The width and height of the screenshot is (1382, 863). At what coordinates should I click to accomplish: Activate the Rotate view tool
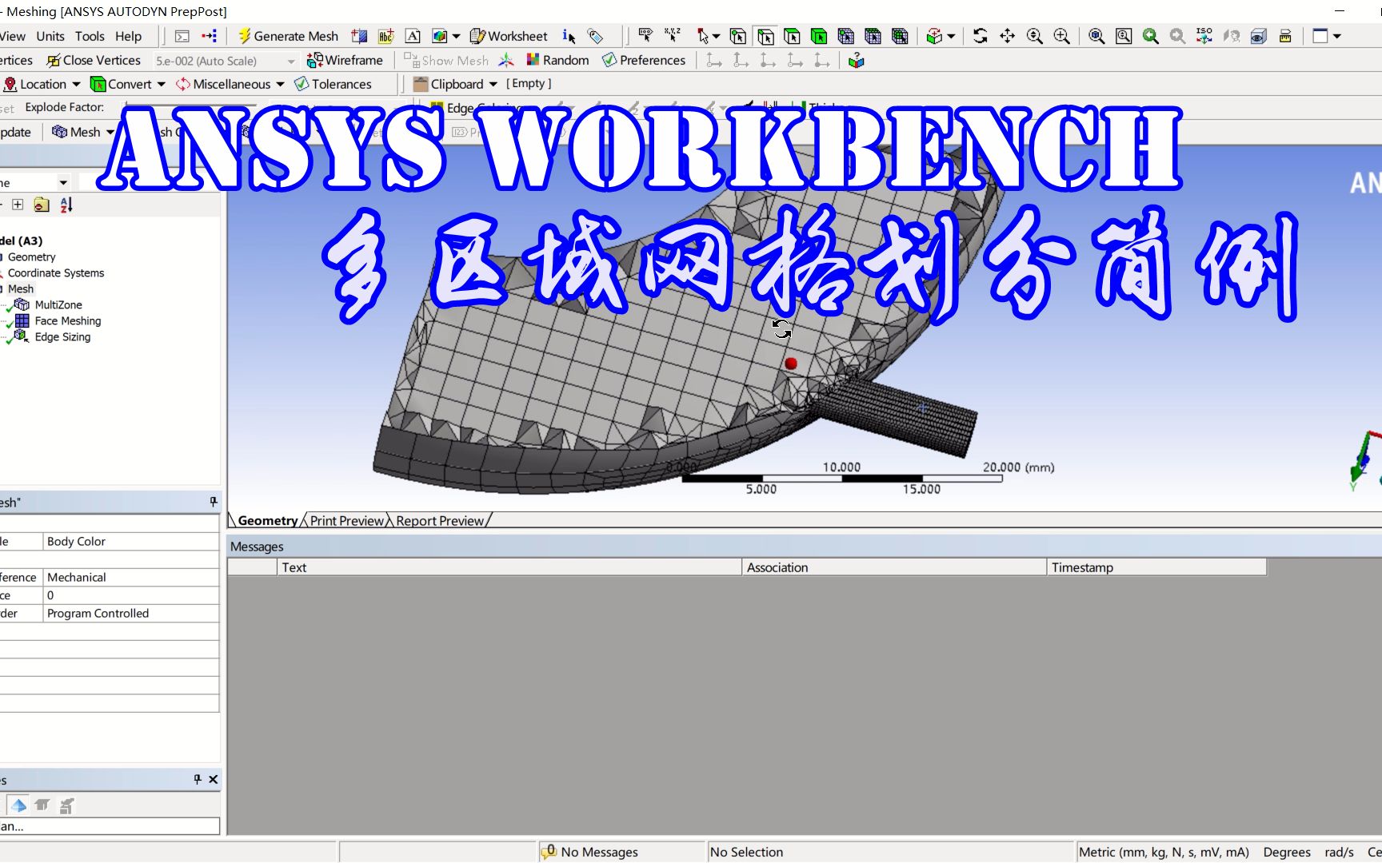click(981, 36)
